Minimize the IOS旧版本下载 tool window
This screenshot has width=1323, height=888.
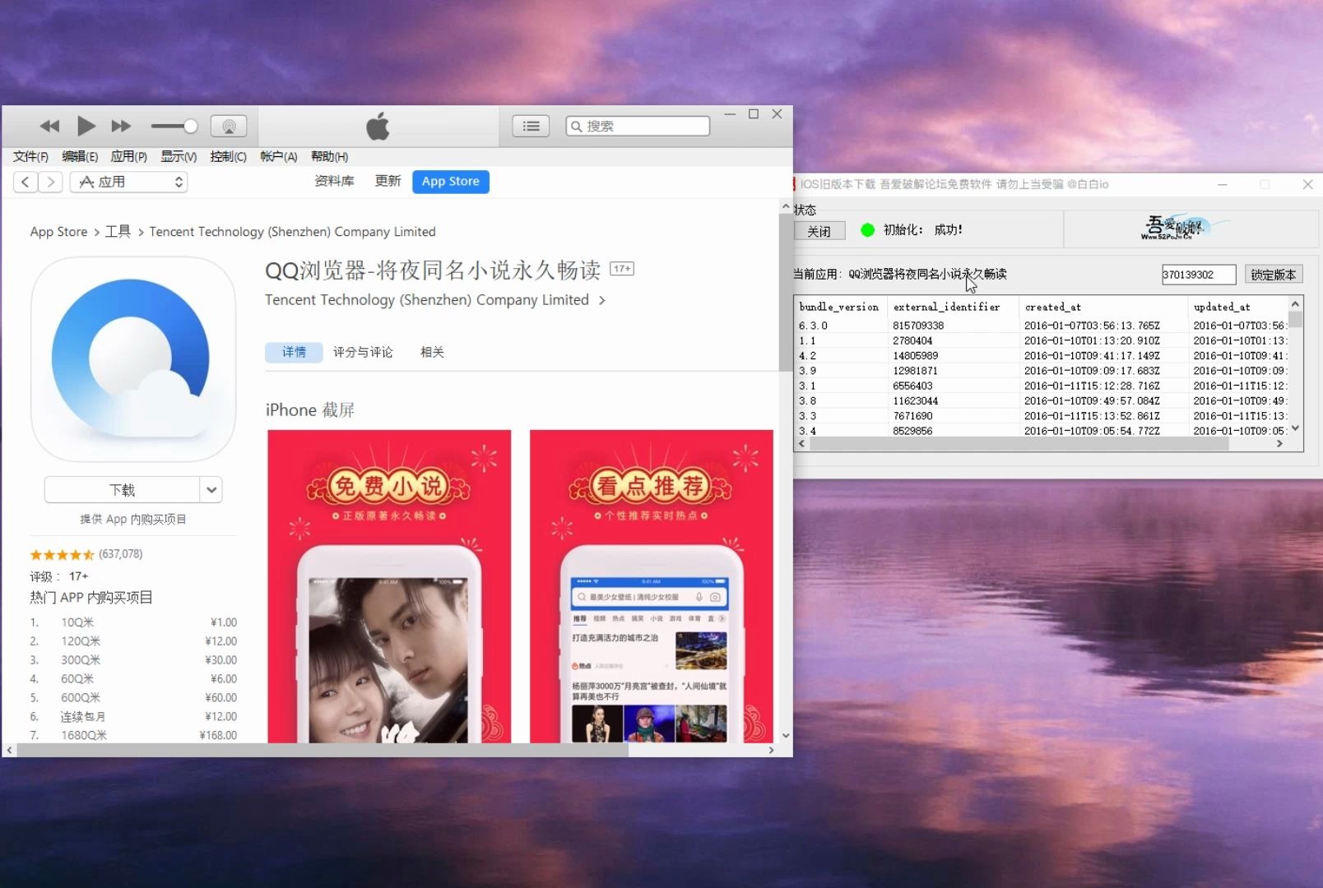(x=1222, y=184)
